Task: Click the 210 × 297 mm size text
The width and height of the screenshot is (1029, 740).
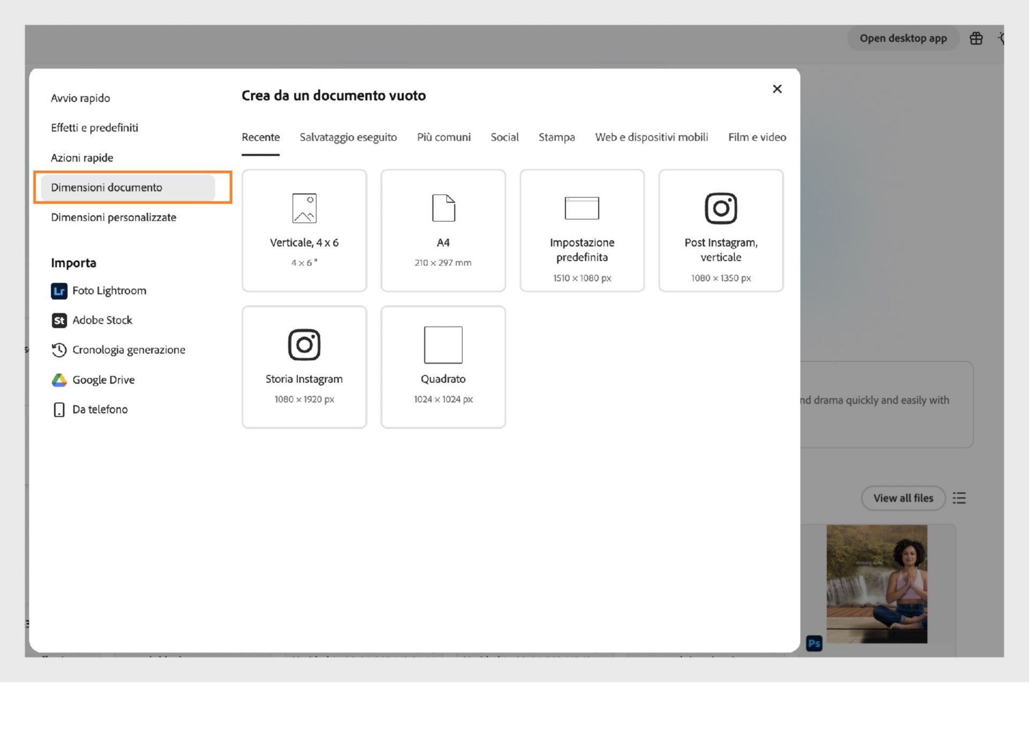Action: tap(443, 263)
